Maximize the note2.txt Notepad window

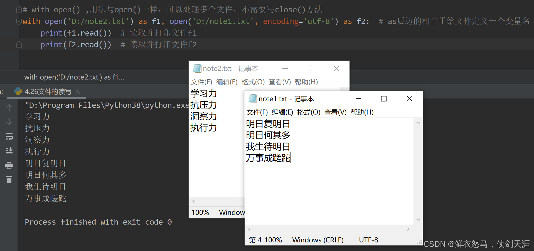coord(311,68)
